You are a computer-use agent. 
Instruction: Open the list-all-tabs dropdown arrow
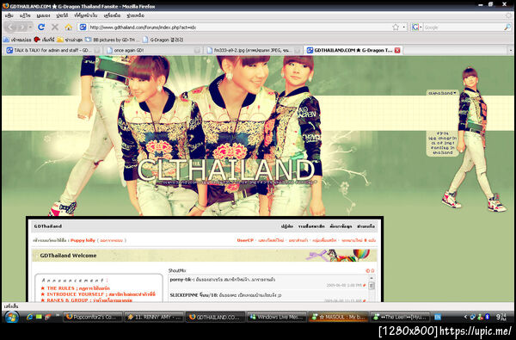point(510,51)
